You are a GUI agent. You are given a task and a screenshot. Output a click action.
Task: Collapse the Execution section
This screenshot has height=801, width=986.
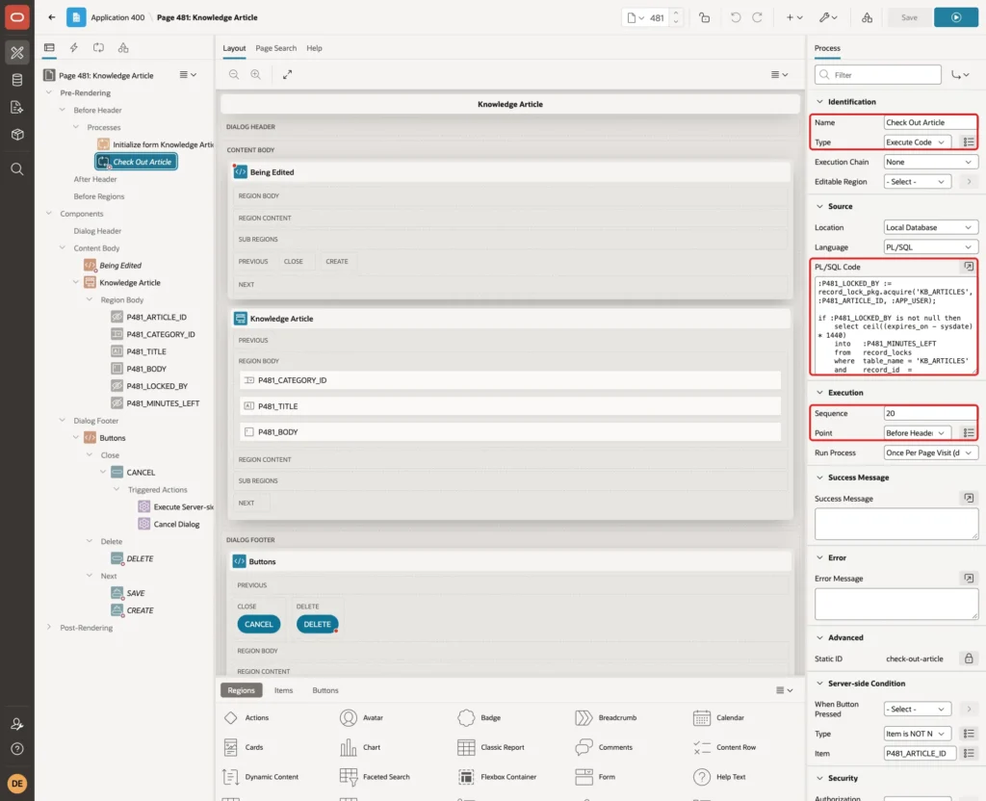(x=819, y=393)
